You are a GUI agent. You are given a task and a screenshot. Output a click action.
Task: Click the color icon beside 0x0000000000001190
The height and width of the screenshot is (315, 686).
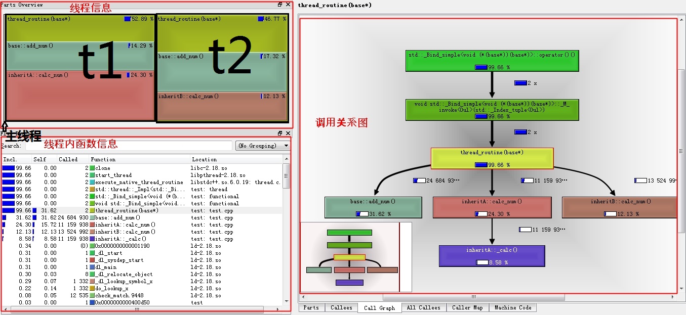tap(92, 246)
